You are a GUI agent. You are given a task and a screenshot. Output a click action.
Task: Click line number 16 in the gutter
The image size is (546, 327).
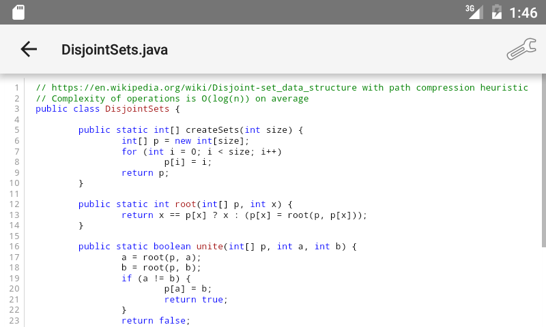pyautogui.click(x=14, y=247)
